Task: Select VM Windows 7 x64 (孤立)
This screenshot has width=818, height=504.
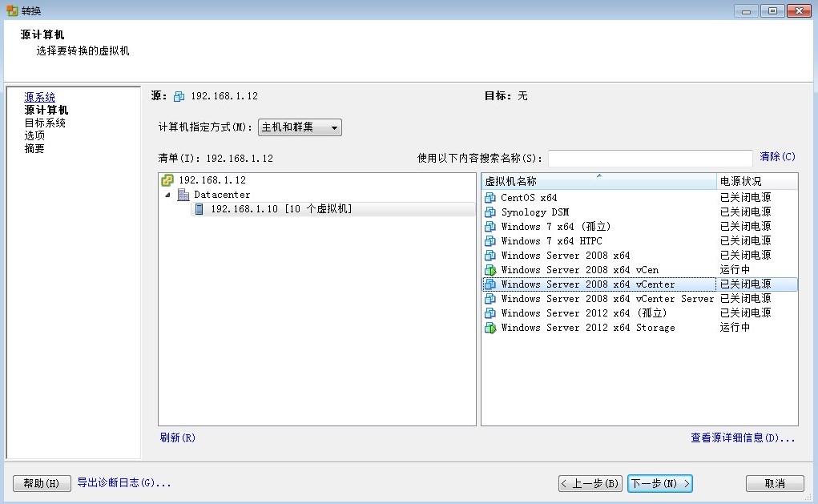Action: (x=556, y=227)
